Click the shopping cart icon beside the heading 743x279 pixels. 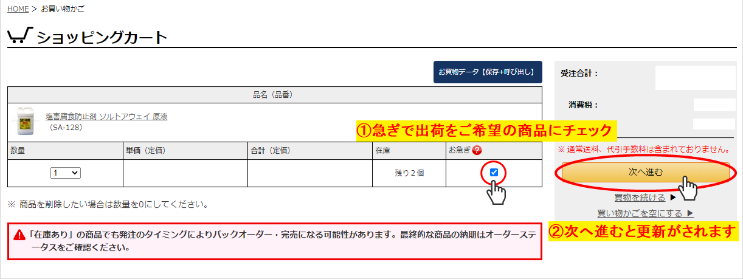[19, 36]
